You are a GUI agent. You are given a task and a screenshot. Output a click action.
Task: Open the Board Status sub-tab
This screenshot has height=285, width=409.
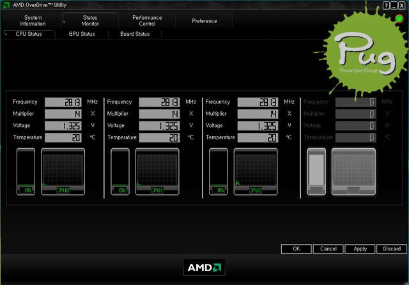[x=135, y=34]
